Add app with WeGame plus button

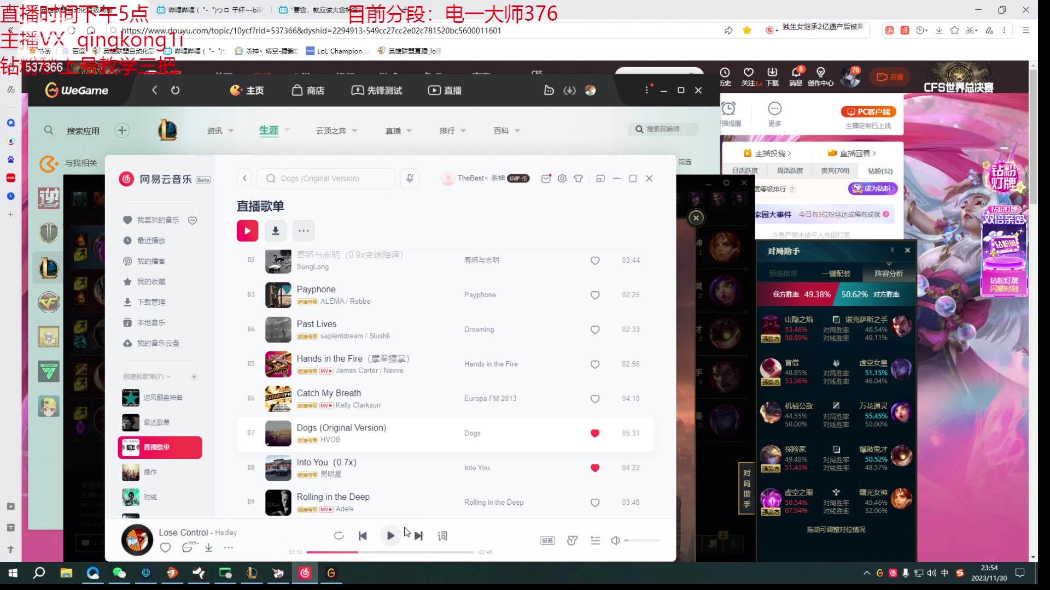[122, 131]
